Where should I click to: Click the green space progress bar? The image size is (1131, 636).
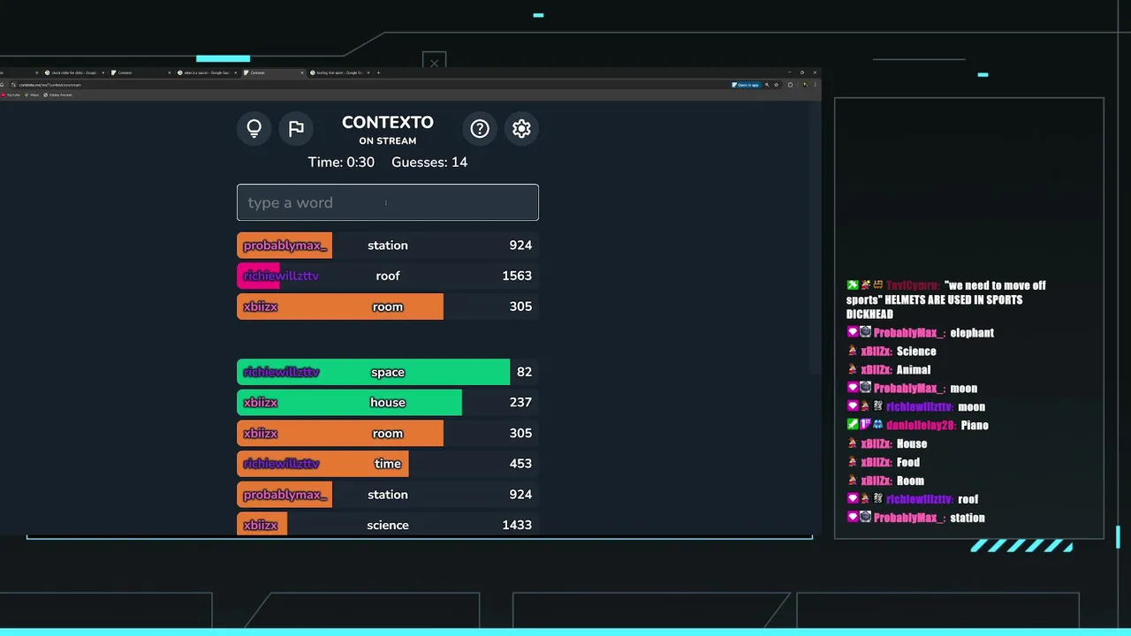pos(373,372)
